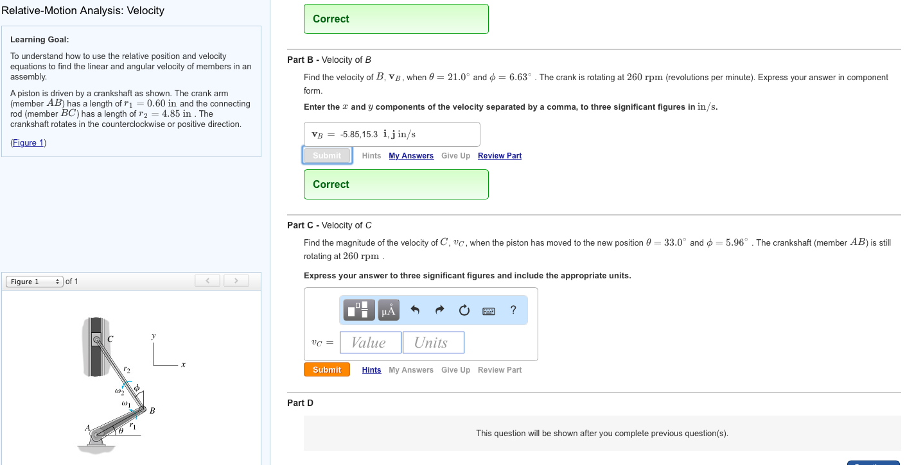Click the undo arrow in equation toolbar

(414, 310)
